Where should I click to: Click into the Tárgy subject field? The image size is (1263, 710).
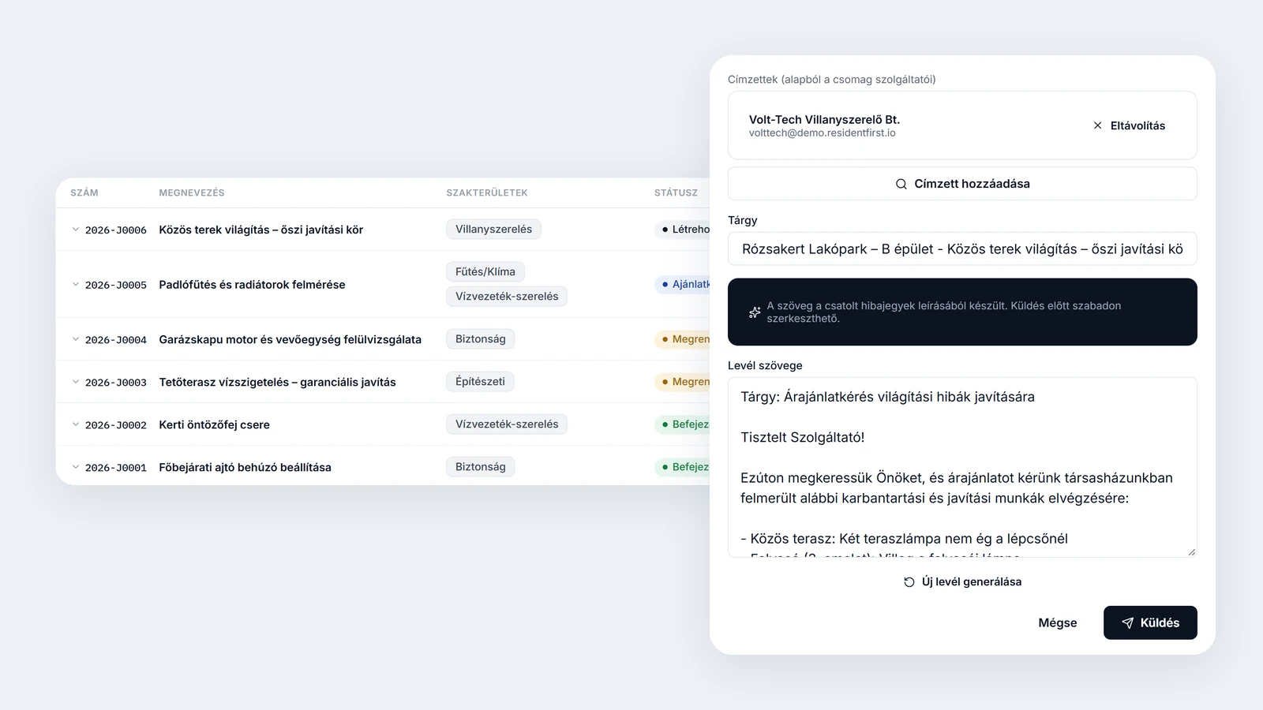click(962, 248)
